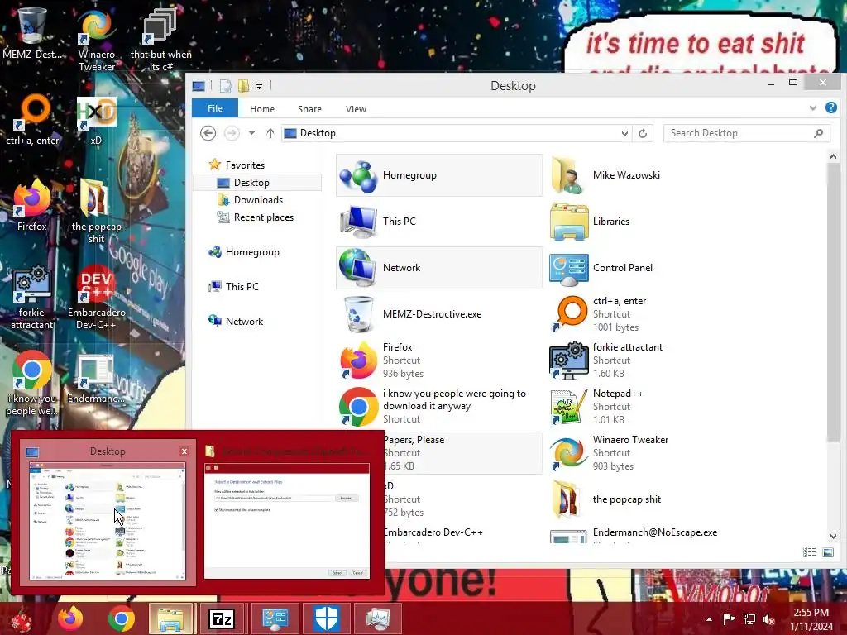Select 'the popcap shit' folder in Explorer
Screen dimensions: 847x635
(648, 499)
